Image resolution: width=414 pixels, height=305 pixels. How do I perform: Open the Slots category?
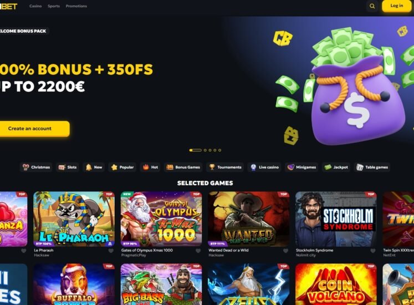[x=67, y=167]
